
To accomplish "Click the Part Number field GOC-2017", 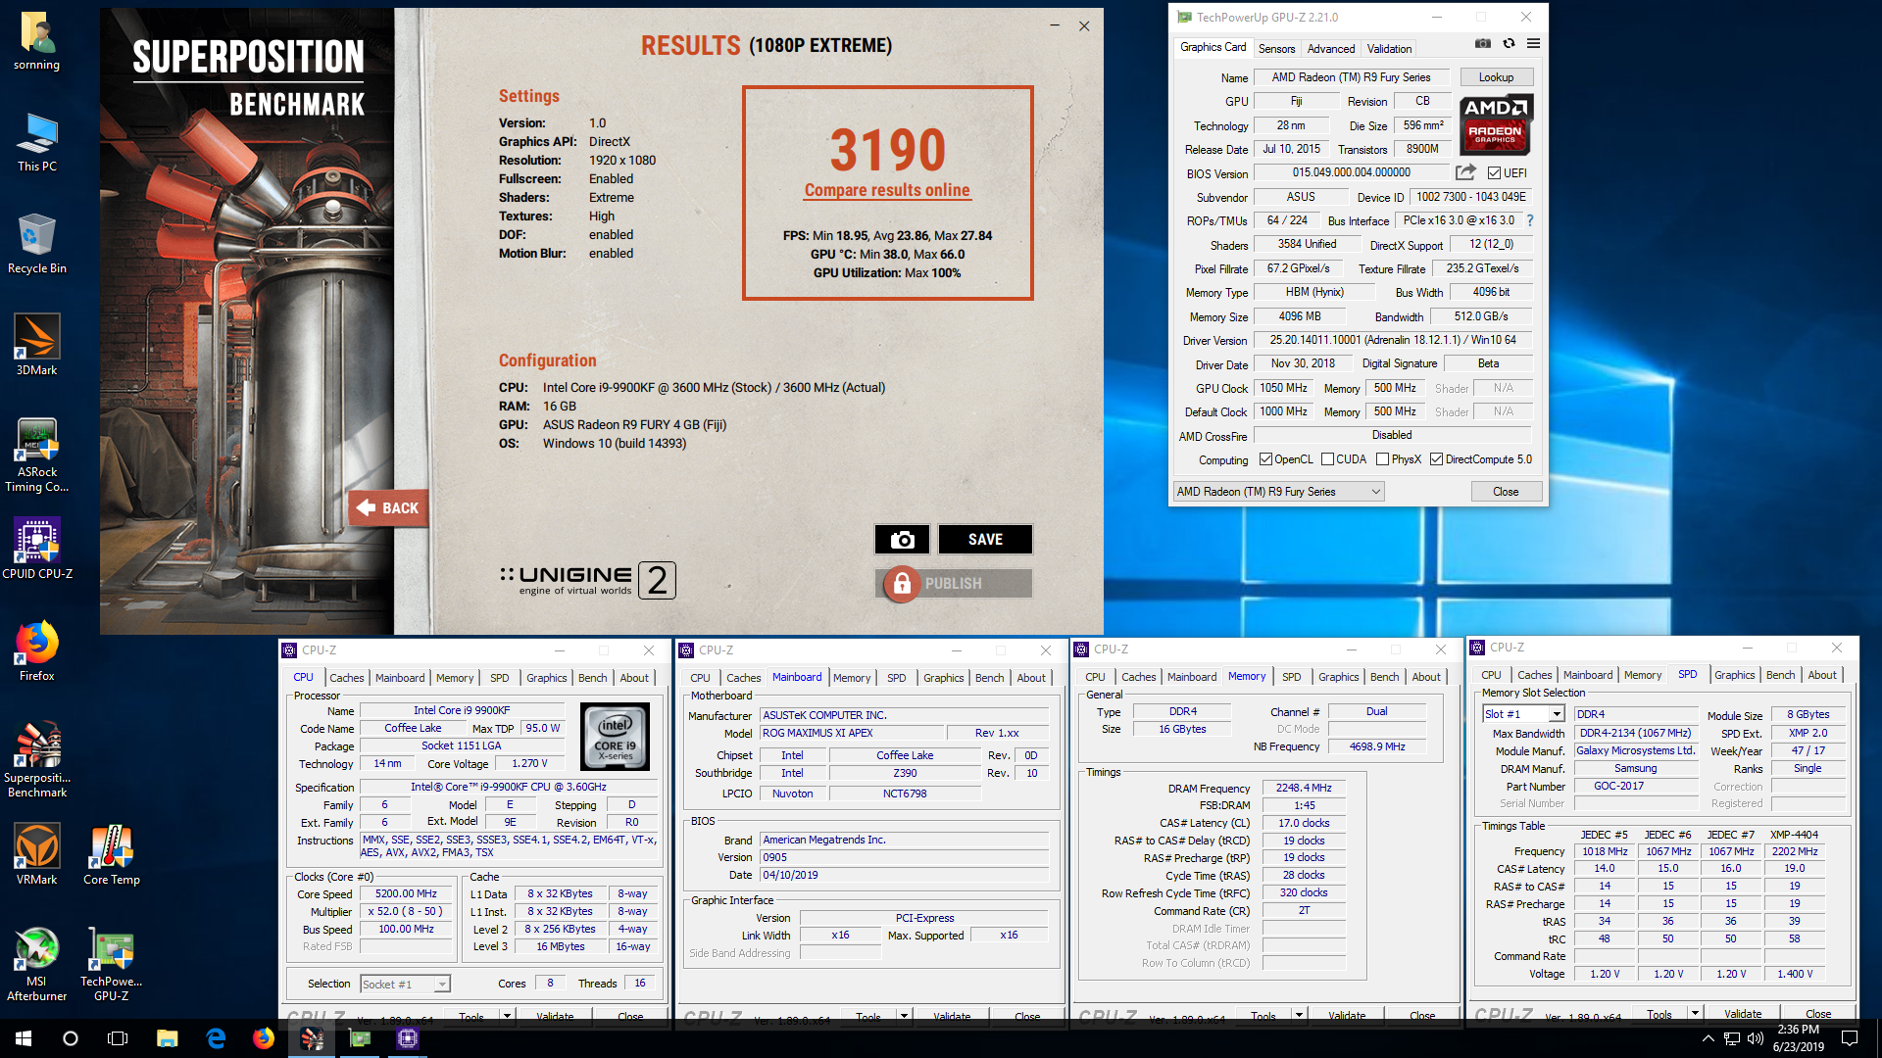I will 1635,786.
